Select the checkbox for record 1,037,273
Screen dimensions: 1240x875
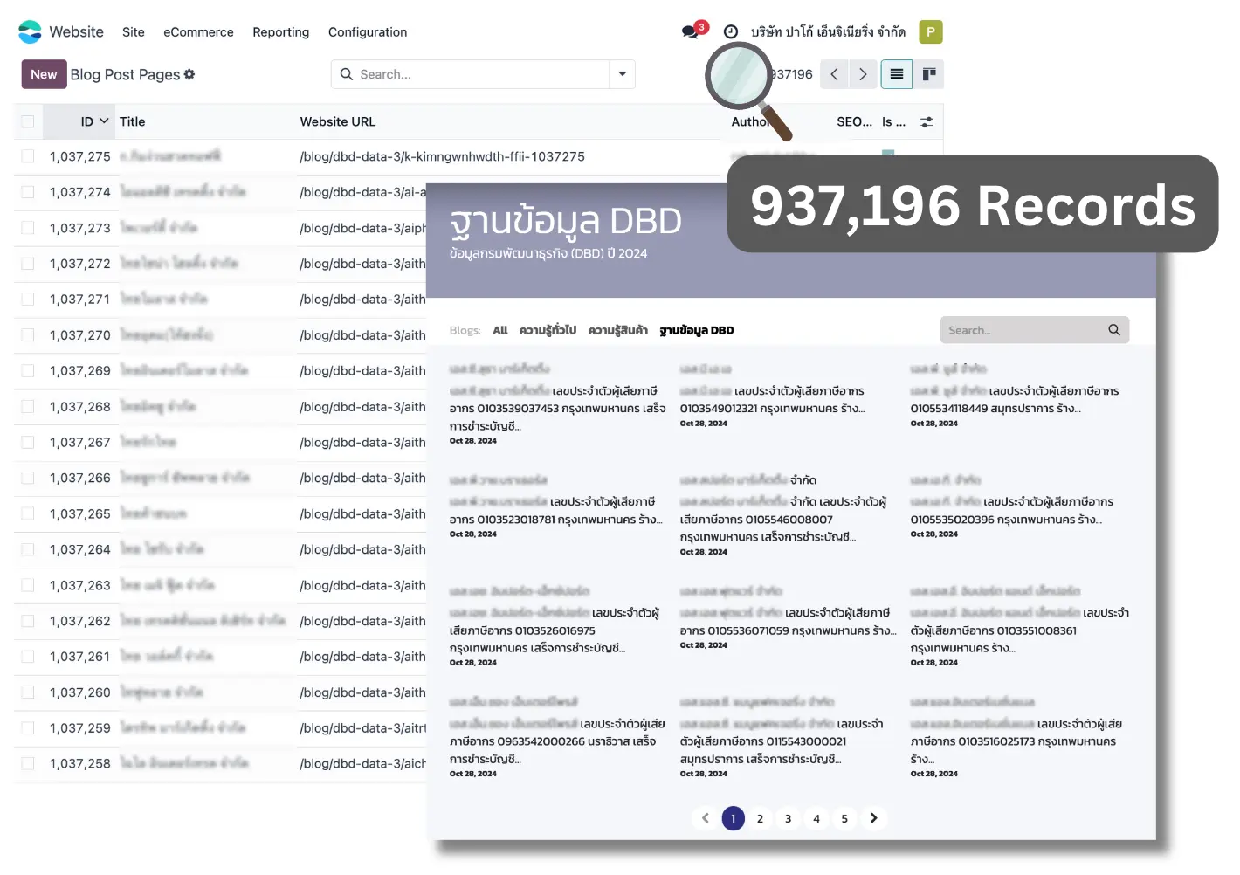[28, 228]
